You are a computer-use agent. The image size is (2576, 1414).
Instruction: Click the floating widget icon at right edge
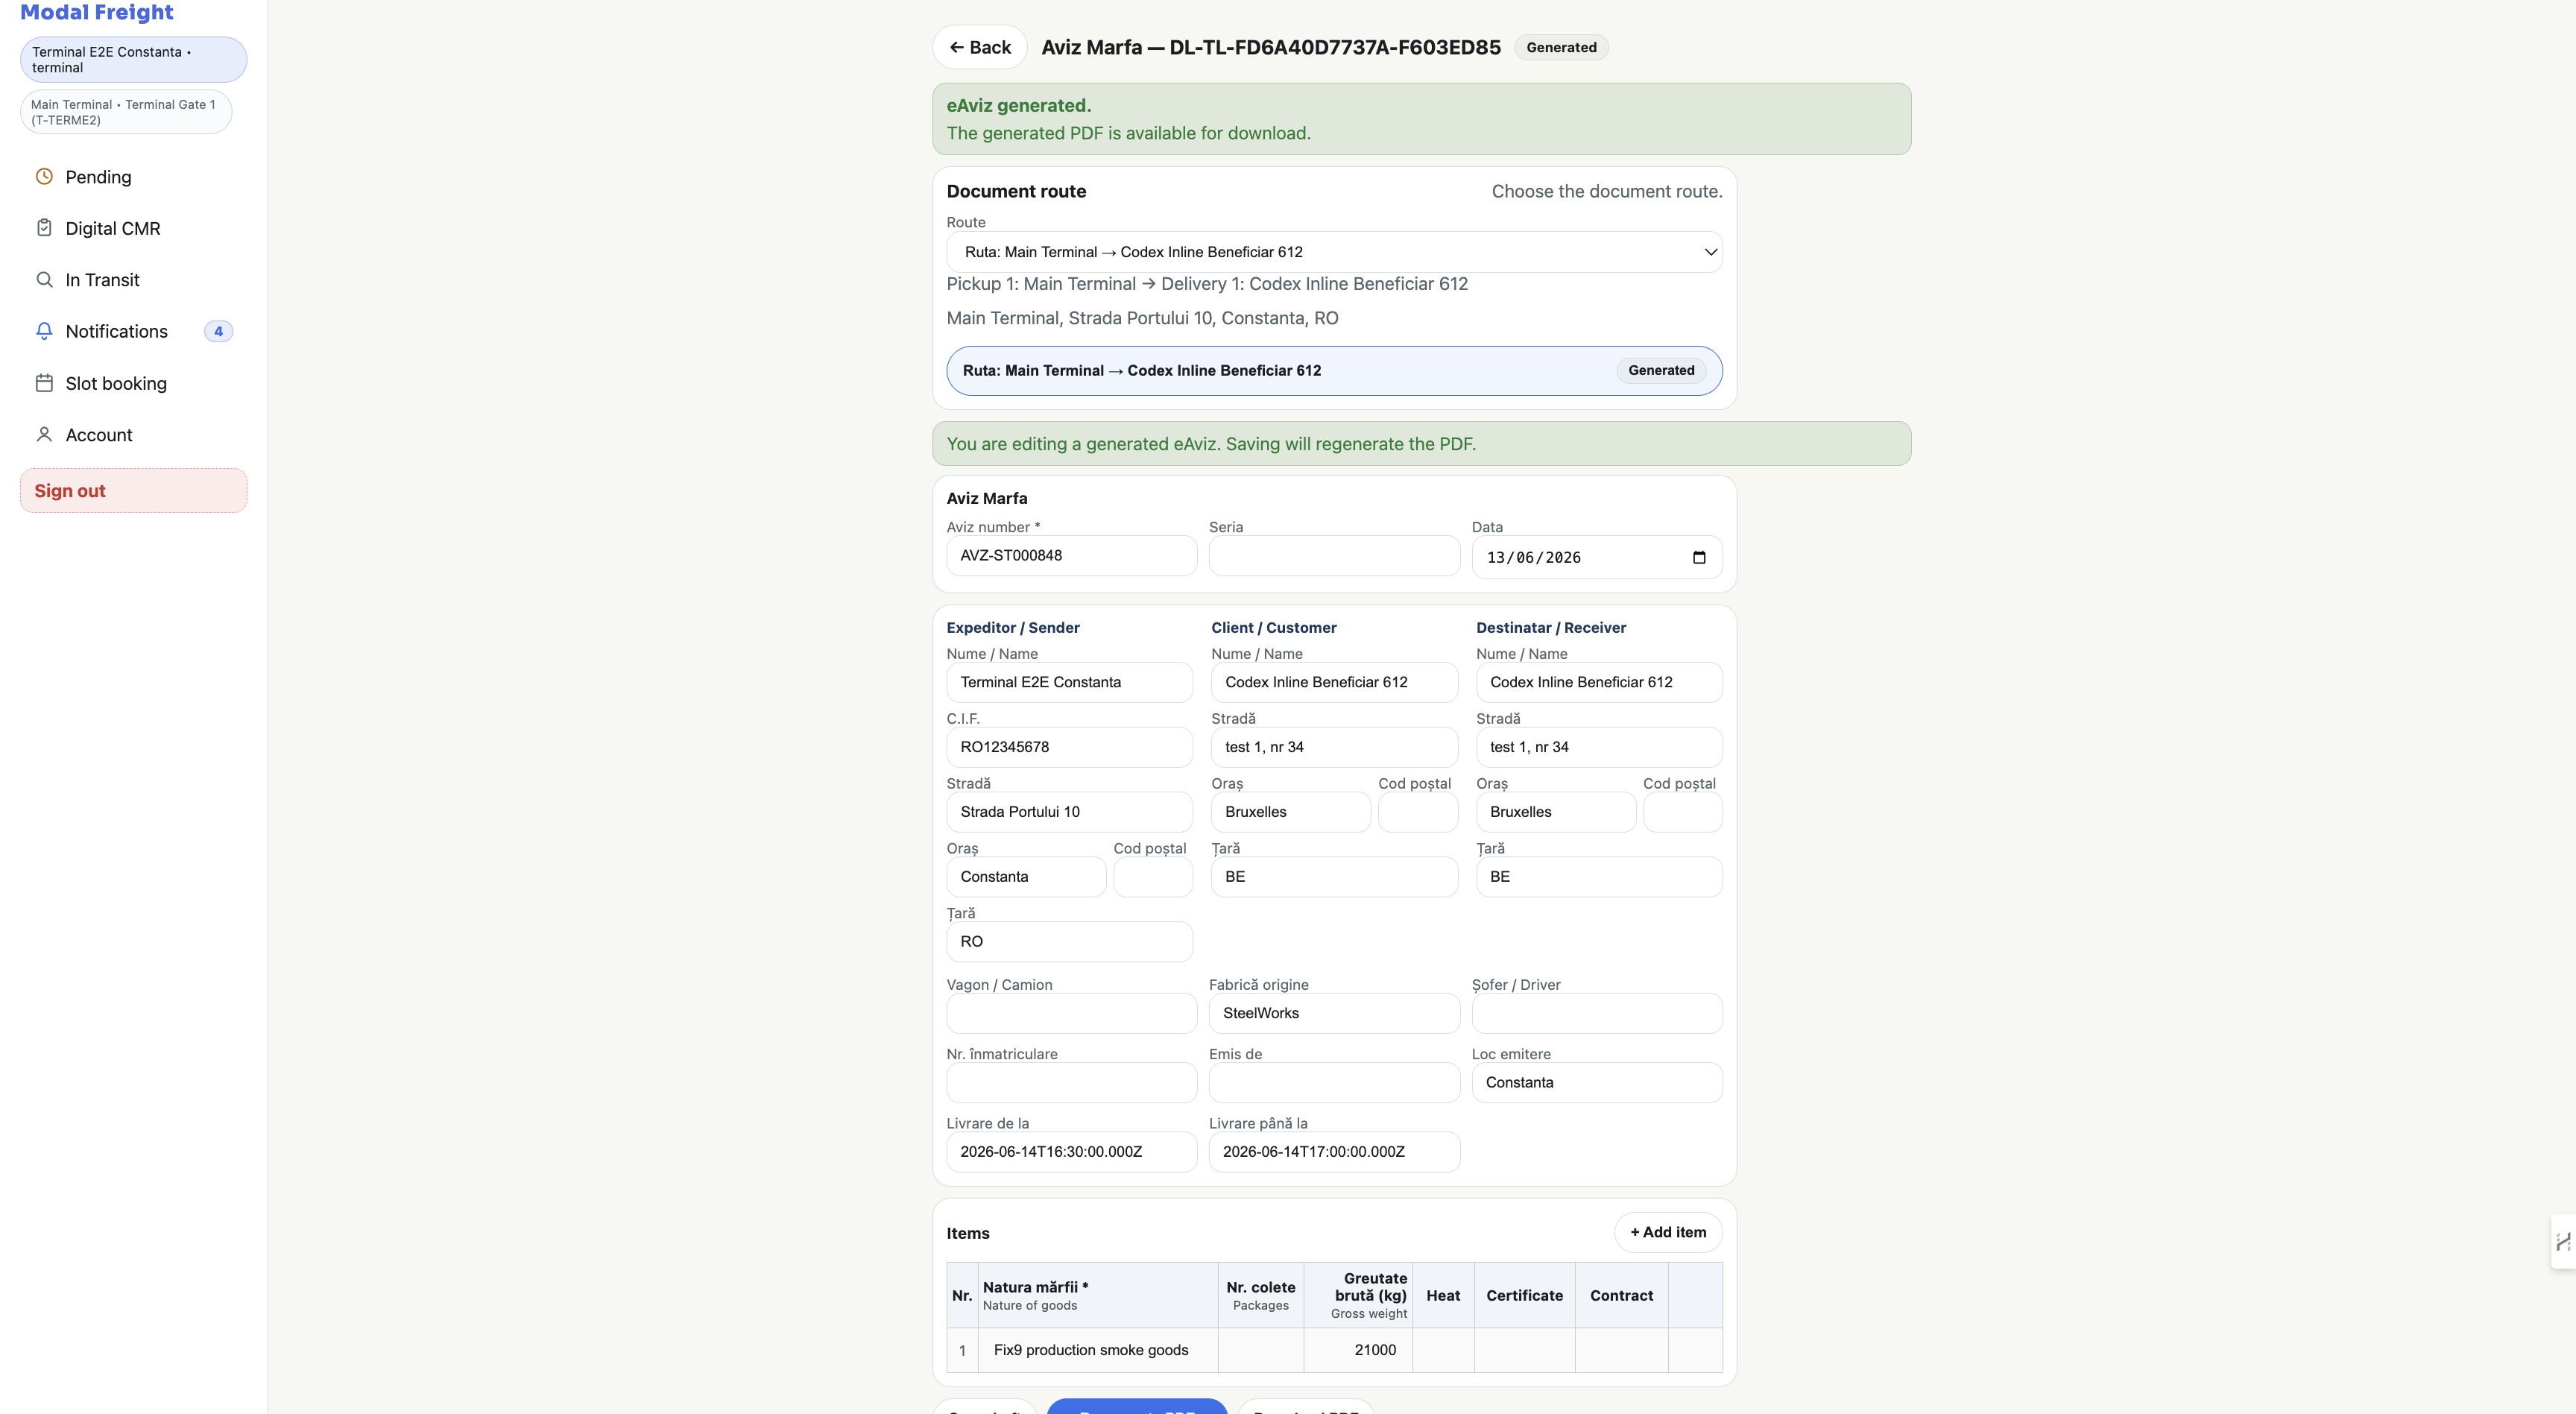(x=2563, y=1241)
